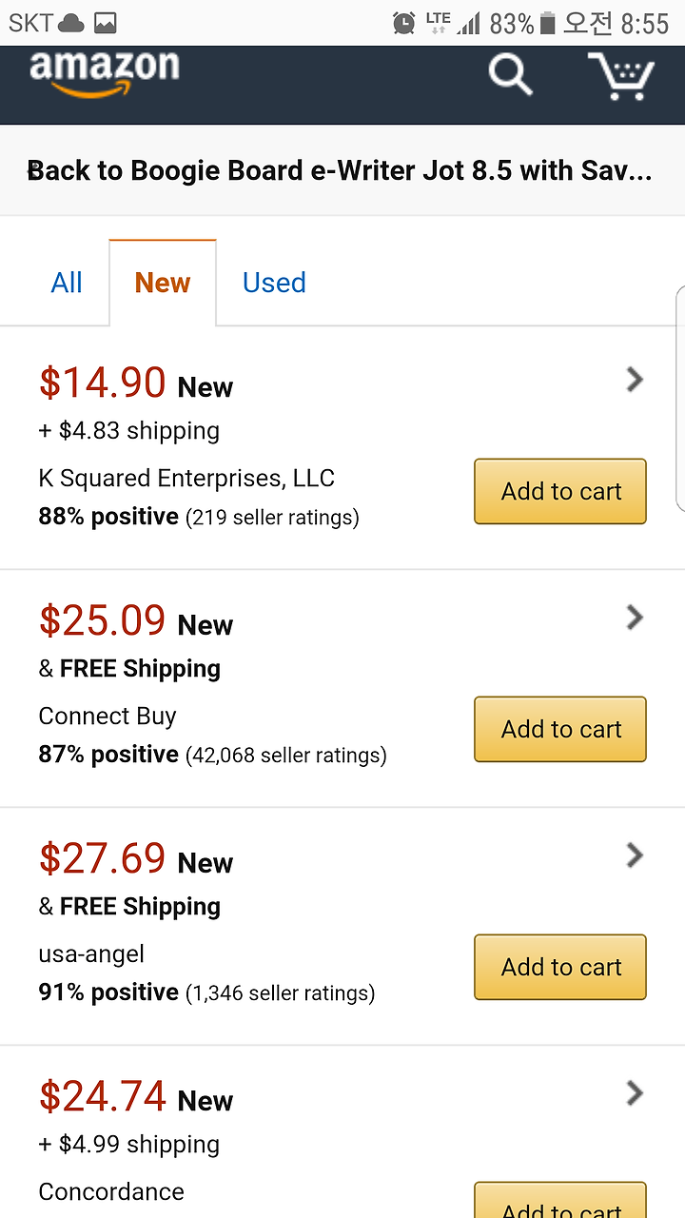Open search with the magnifier icon
Viewport: 685px width, 1218px height.
click(x=511, y=74)
